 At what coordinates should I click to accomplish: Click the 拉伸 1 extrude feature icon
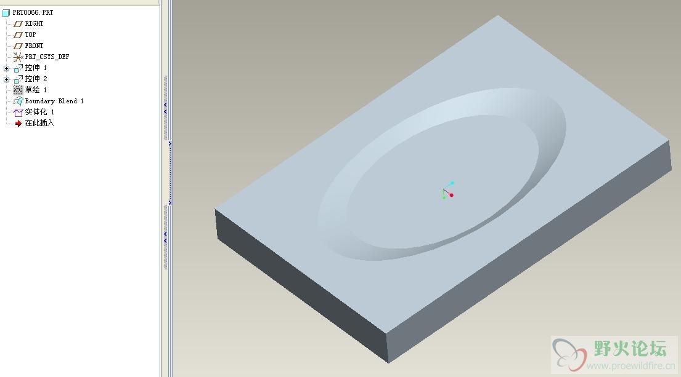click(x=18, y=68)
